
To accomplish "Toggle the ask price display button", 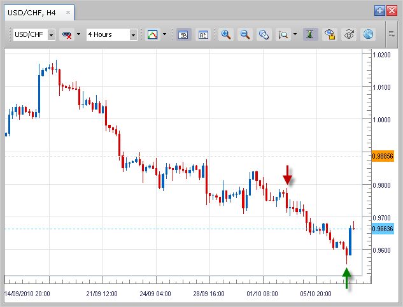I will pos(203,34).
